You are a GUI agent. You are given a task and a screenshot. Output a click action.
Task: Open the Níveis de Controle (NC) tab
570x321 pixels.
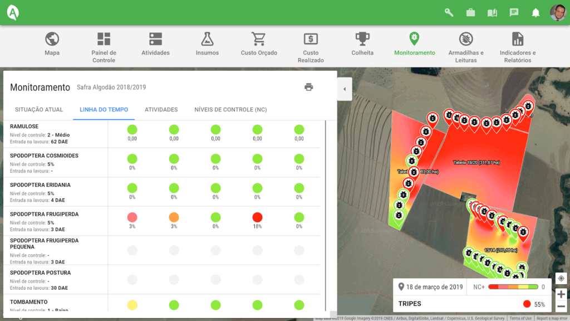coord(230,110)
